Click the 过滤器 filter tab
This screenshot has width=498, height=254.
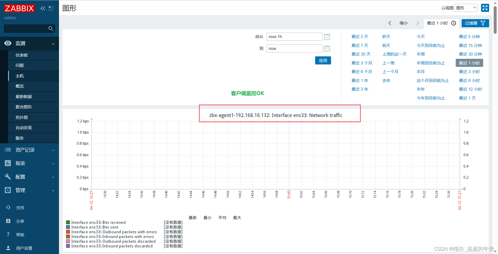click(475, 23)
